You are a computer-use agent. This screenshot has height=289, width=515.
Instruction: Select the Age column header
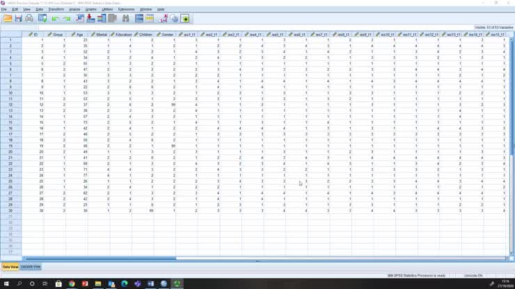pyautogui.click(x=79, y=34)
